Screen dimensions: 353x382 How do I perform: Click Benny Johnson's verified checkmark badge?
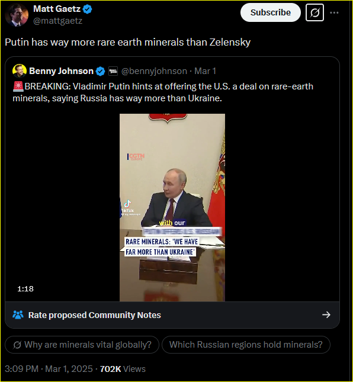pos(100,72)
